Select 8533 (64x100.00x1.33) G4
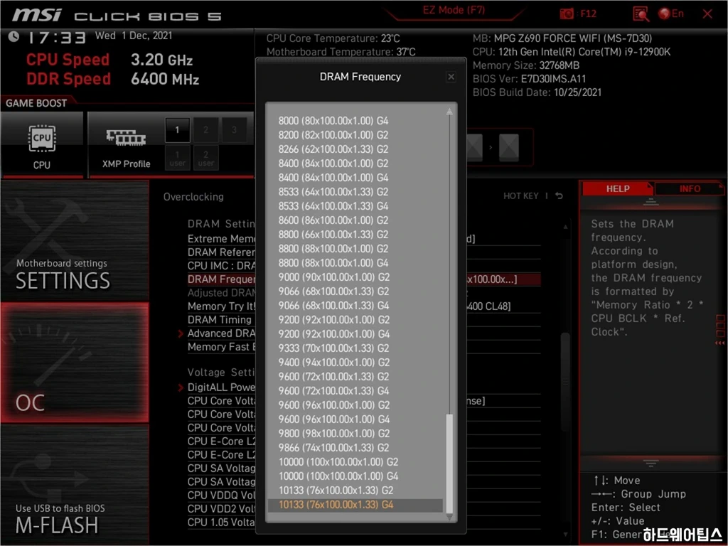Image resolution: width=728 pixels, height=546 pixels. click(x=355, y=206)
